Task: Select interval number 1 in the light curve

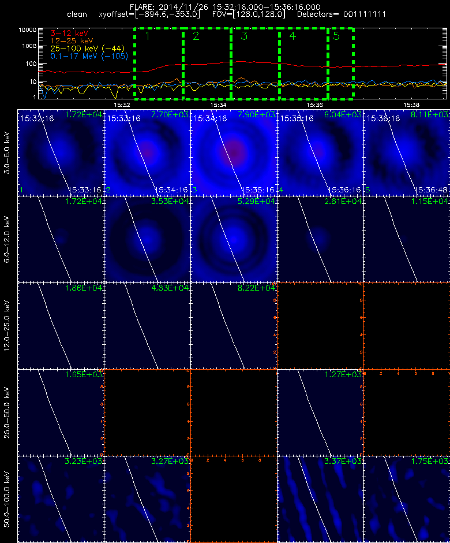Action: point(159,64)
